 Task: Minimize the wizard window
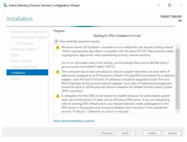pos(159,5)
